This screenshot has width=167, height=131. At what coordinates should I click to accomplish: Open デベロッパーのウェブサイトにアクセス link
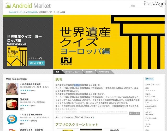click(x=75, y=117)
